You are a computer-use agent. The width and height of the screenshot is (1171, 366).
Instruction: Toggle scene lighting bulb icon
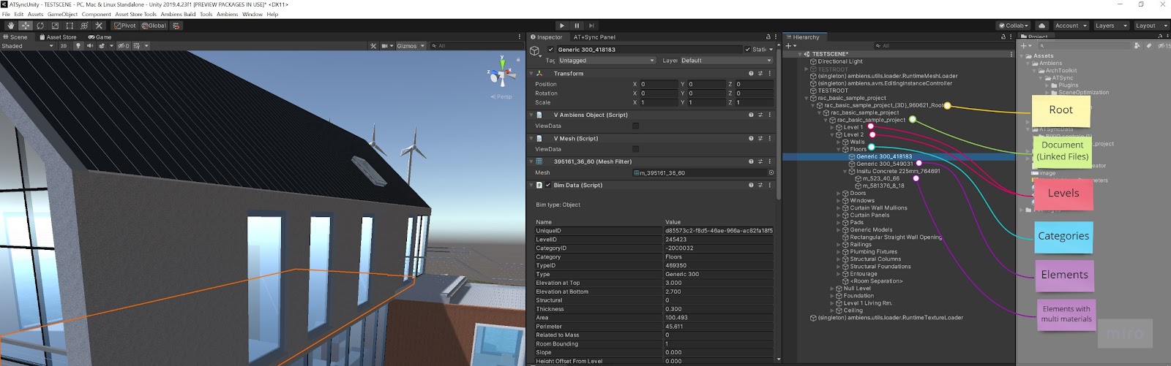pos(78,46)
